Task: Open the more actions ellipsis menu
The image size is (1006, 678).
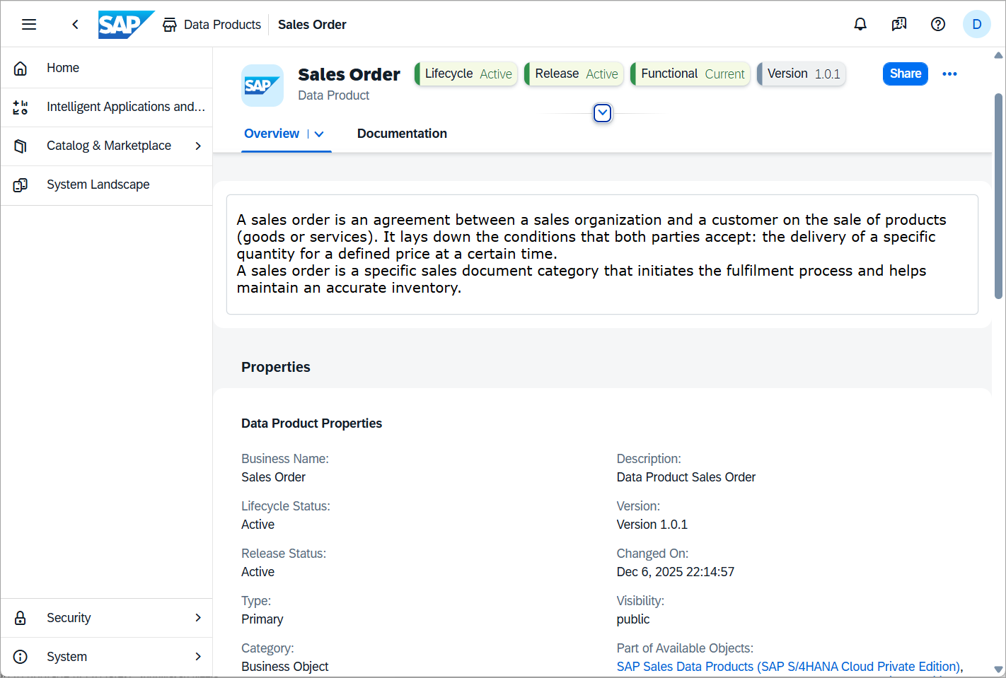Action: point(949,74)
